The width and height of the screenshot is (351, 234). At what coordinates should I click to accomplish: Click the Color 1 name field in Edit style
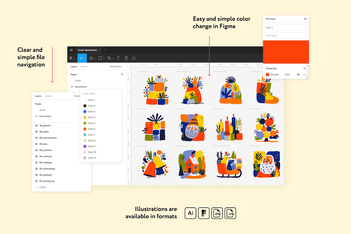pos(286,27)
